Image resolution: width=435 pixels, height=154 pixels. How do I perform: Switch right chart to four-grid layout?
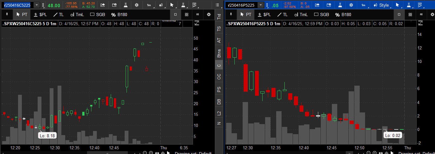point(410,14)
